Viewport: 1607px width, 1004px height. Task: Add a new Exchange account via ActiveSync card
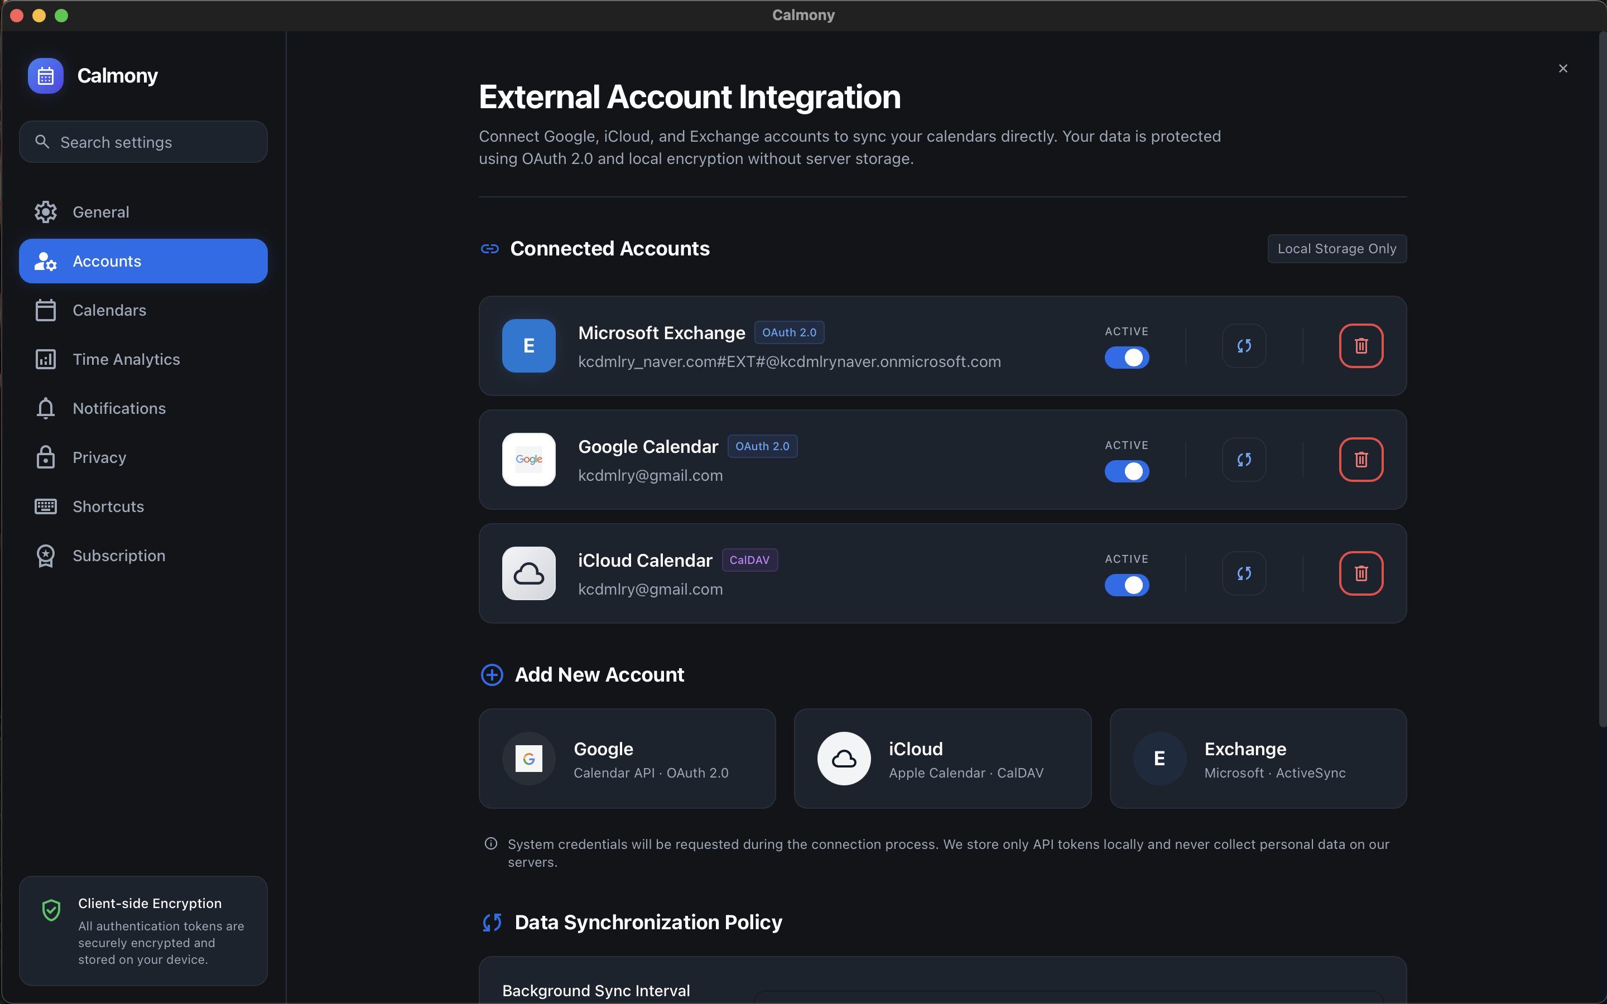[x=1257, y=759]
